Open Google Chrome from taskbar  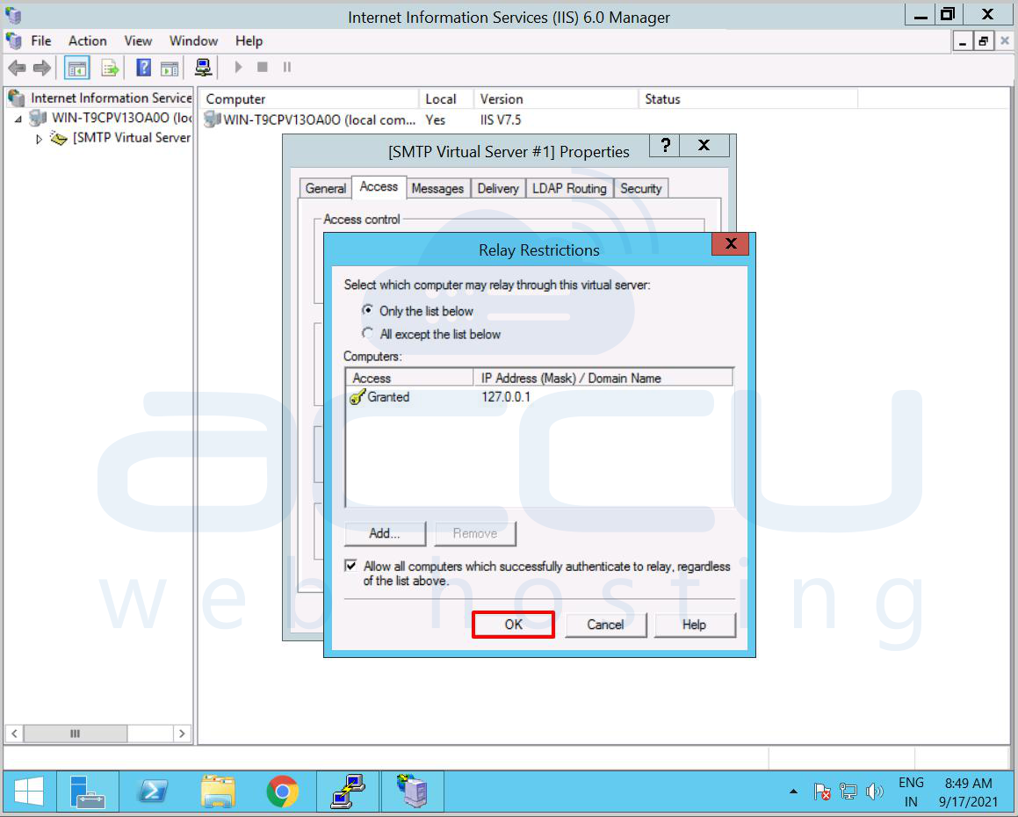pyautogui.click(x=283, y=792)
